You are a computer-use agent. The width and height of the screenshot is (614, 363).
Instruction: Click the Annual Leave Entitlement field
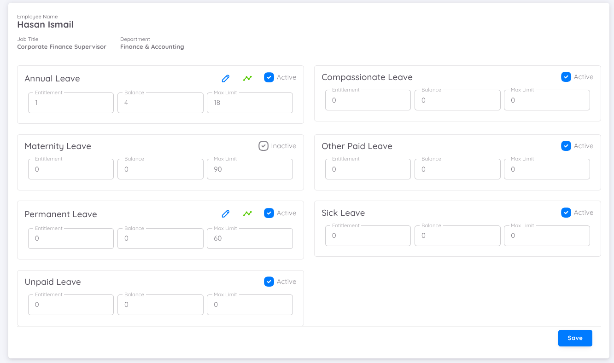point(70,103)
